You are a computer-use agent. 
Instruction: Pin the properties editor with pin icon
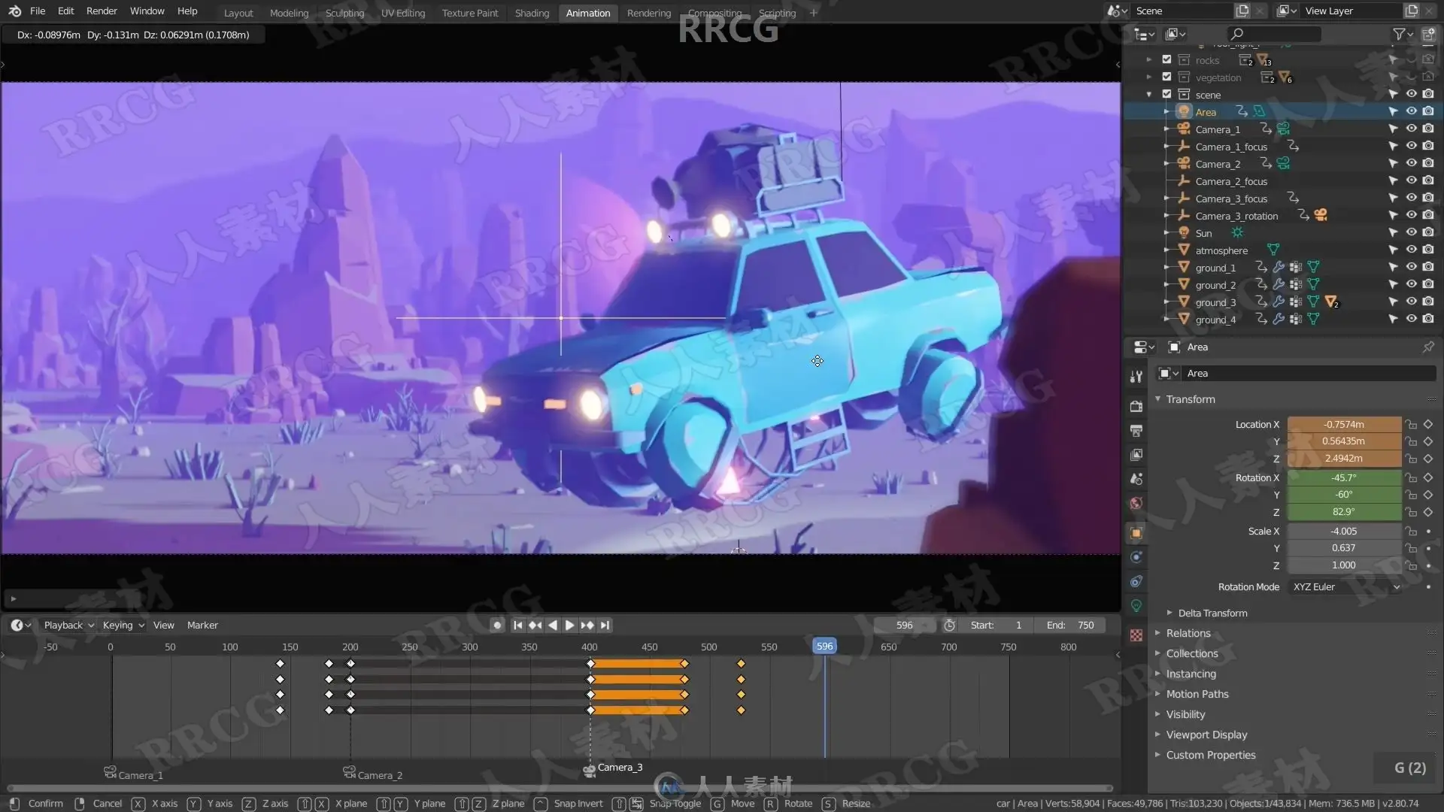click(x=1427, y=347)
